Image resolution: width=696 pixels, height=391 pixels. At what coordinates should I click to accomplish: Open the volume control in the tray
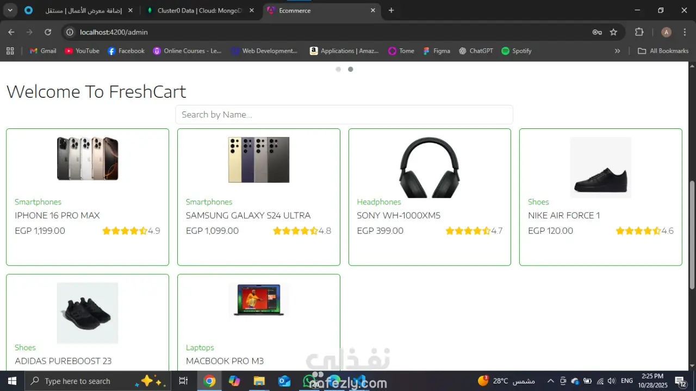(612, 381)
